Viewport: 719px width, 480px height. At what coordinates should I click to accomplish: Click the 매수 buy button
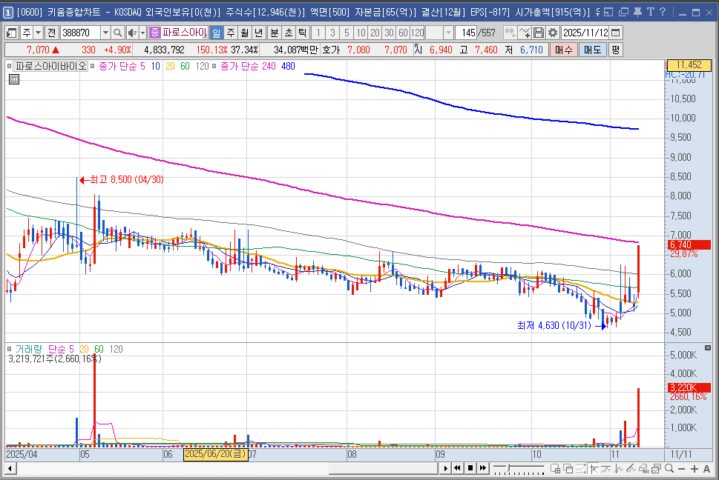tap(564, 50)
